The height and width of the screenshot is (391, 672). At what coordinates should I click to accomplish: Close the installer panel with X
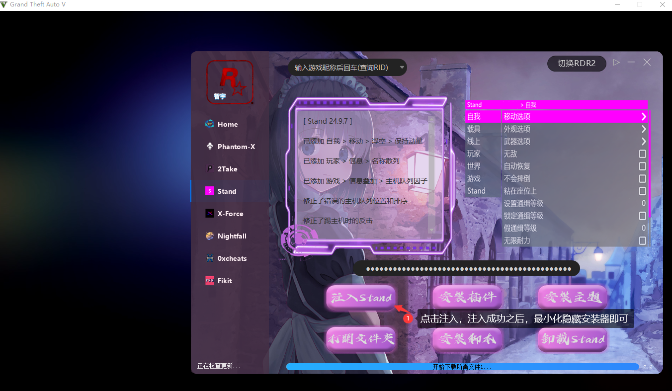click(x=647, y=63)
